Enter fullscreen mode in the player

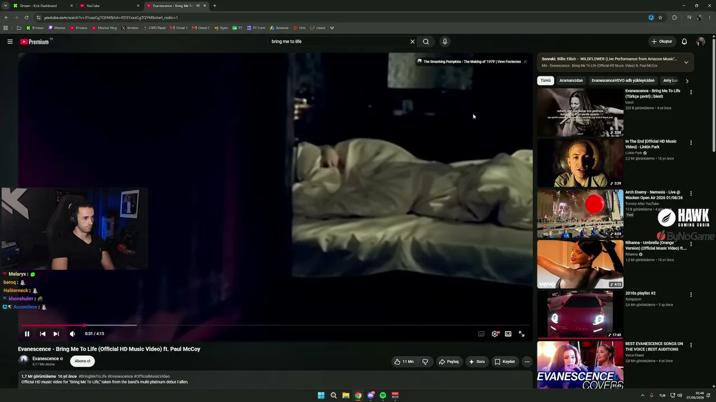click(x=521, y=334)
